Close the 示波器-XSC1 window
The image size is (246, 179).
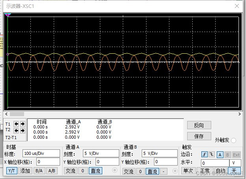[237, 6]
